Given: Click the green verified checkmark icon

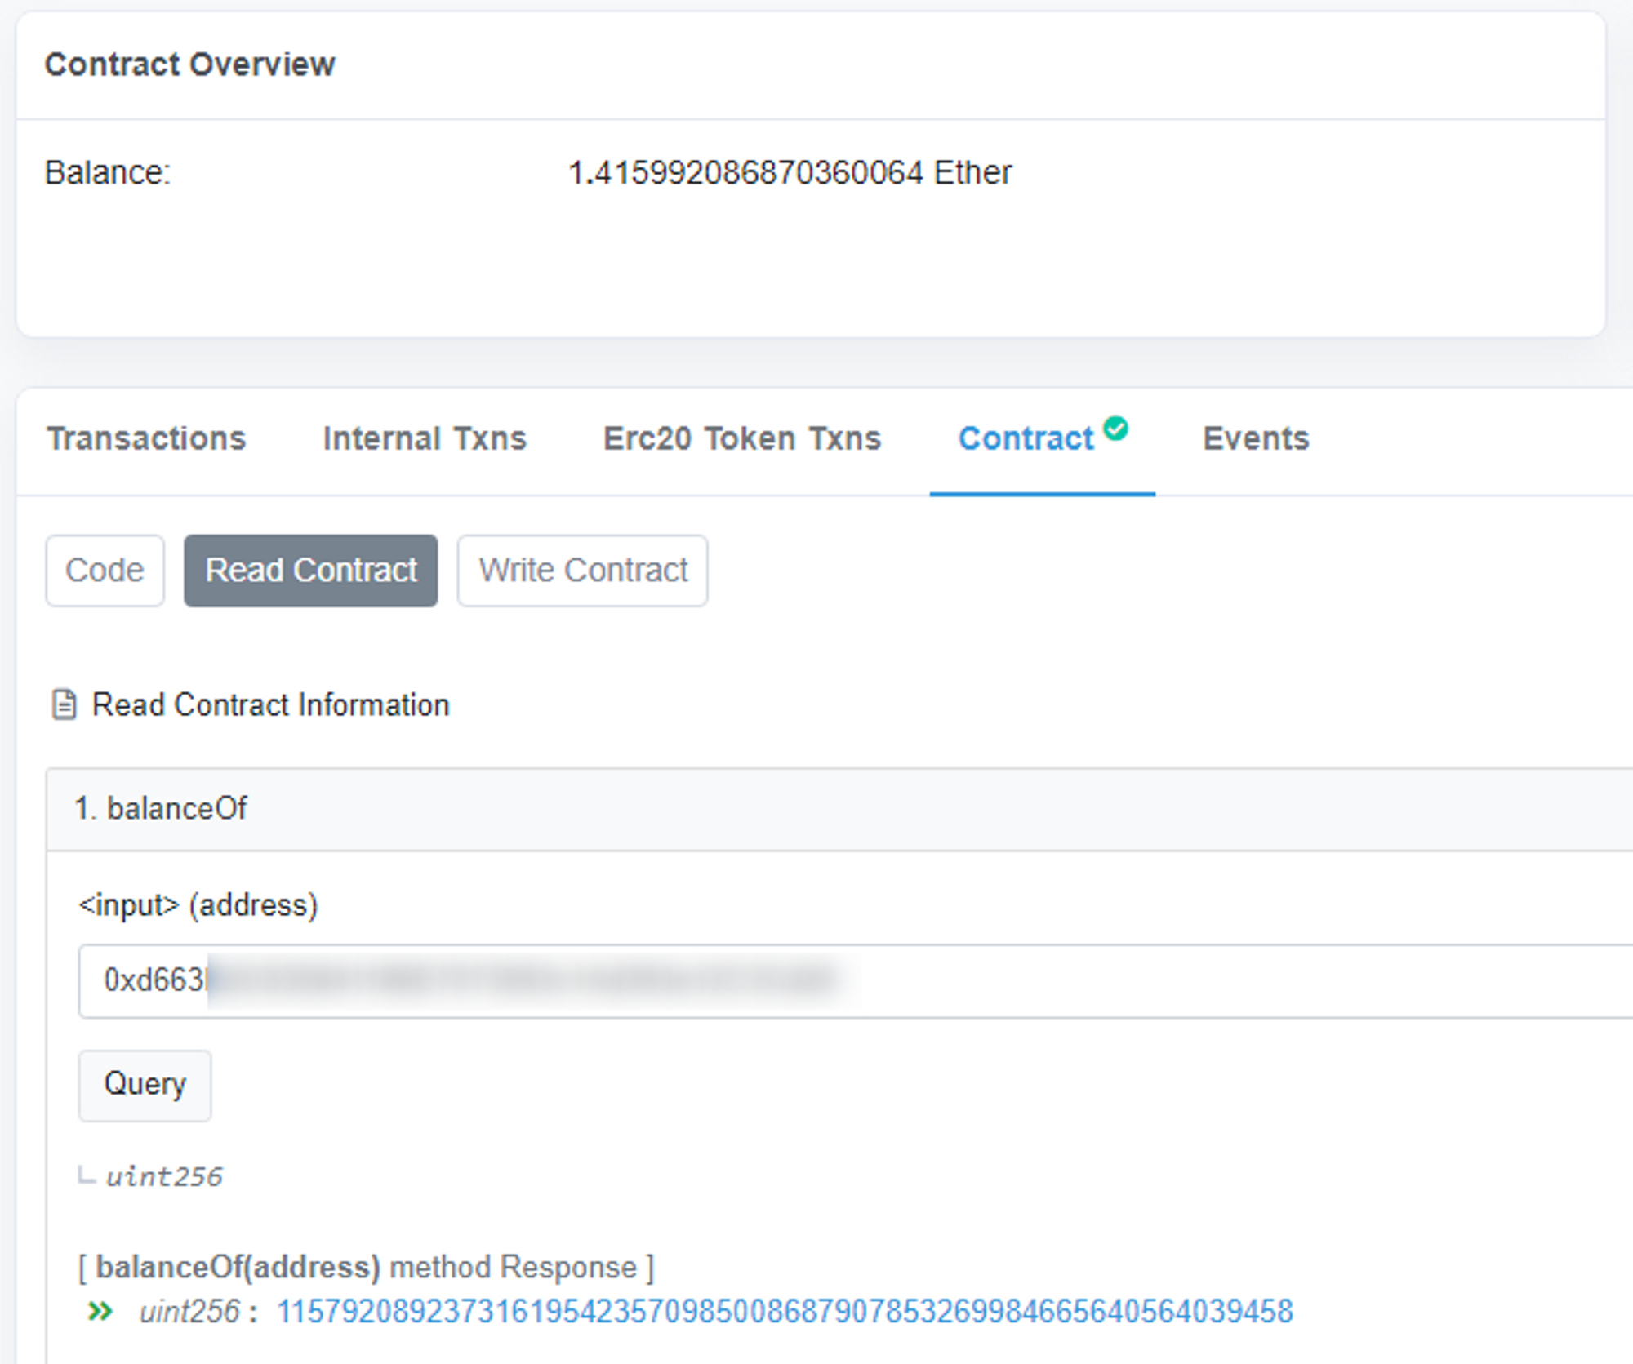Looking at the screenshot, I should tap(1115, 429).
